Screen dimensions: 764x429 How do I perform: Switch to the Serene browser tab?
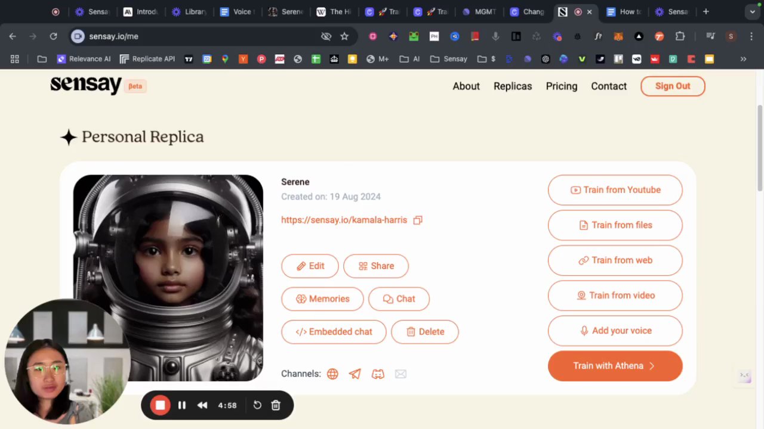click(x=285, y=11)
